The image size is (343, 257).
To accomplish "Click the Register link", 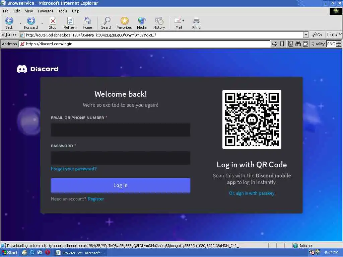I will point(96,199).
